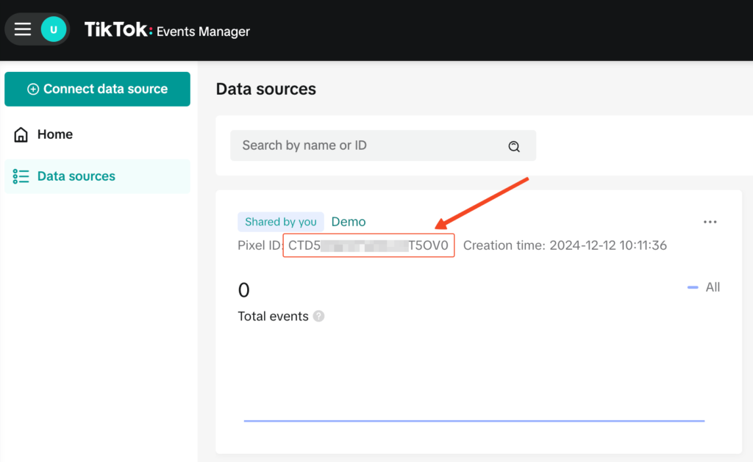753x462 pixels.
Task: Select the Pixel ID value
Action: point(368,245)
